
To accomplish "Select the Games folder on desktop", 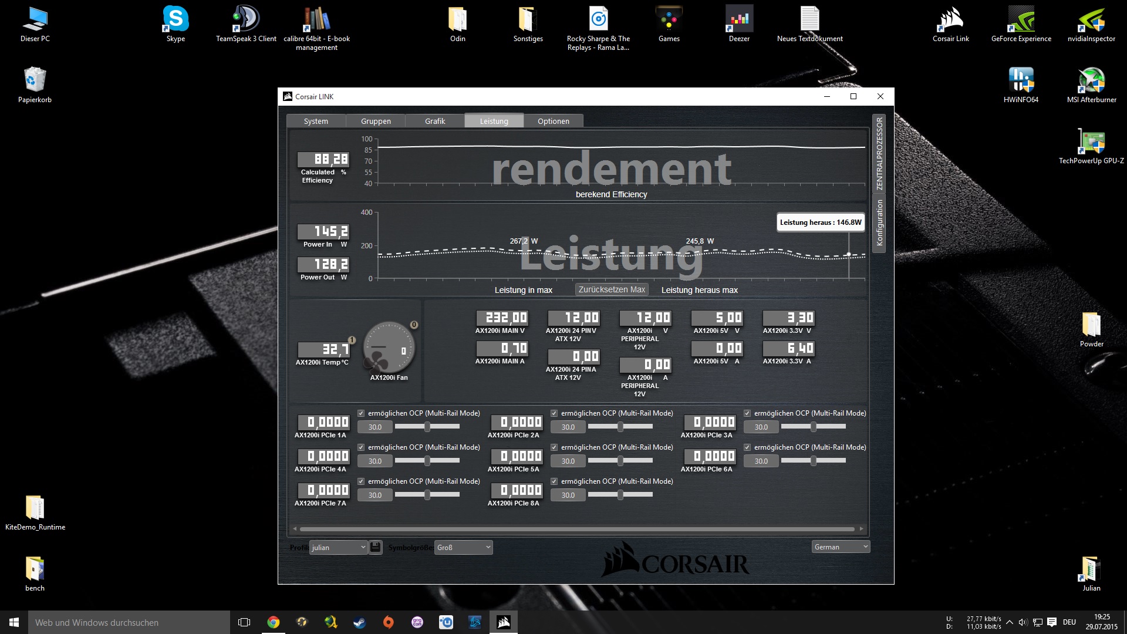I will coord(669,24).
